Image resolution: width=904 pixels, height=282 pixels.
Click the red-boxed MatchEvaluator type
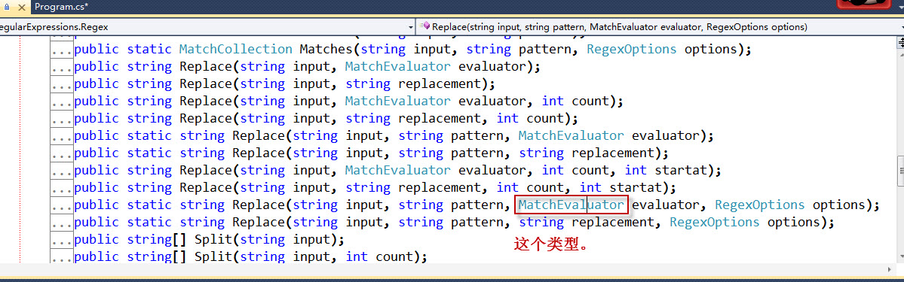click(x=572, y=205)
